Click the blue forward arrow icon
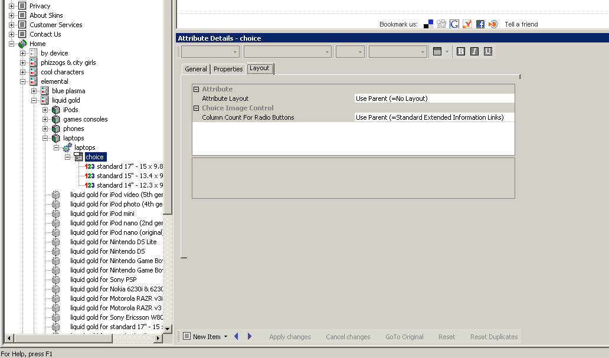The height and width of the screenshot is (358, 609). (250, 337)
